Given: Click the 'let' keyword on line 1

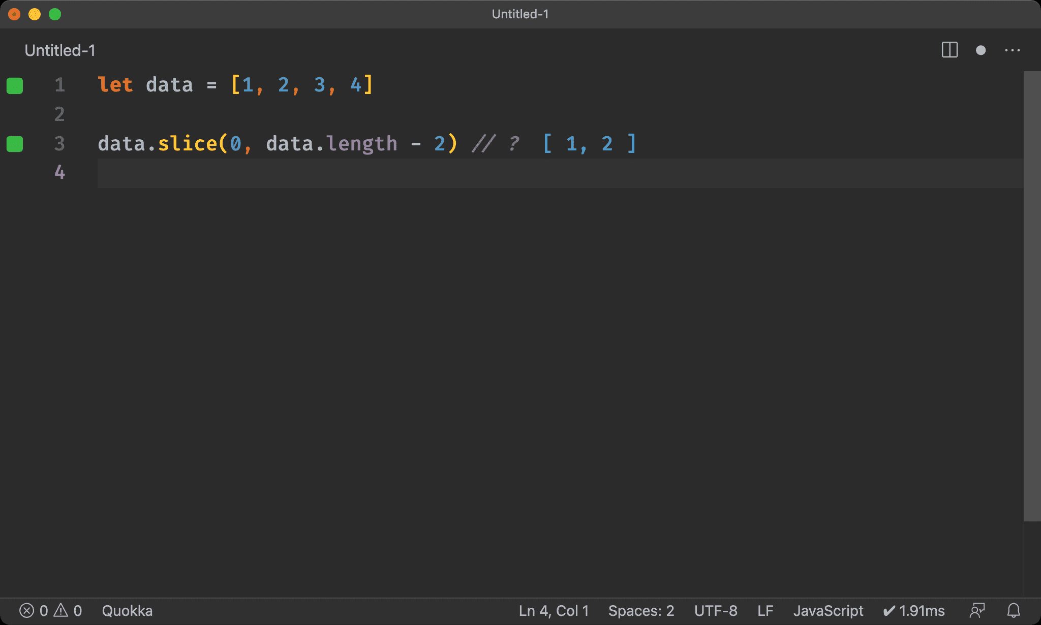Looking at the screenshot, I should point(115,85).
